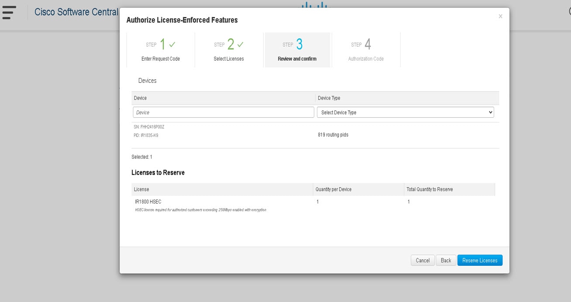571x302 pixels.
Task: Click the Cisco Software Central title
Action: (x=76, y=12)
